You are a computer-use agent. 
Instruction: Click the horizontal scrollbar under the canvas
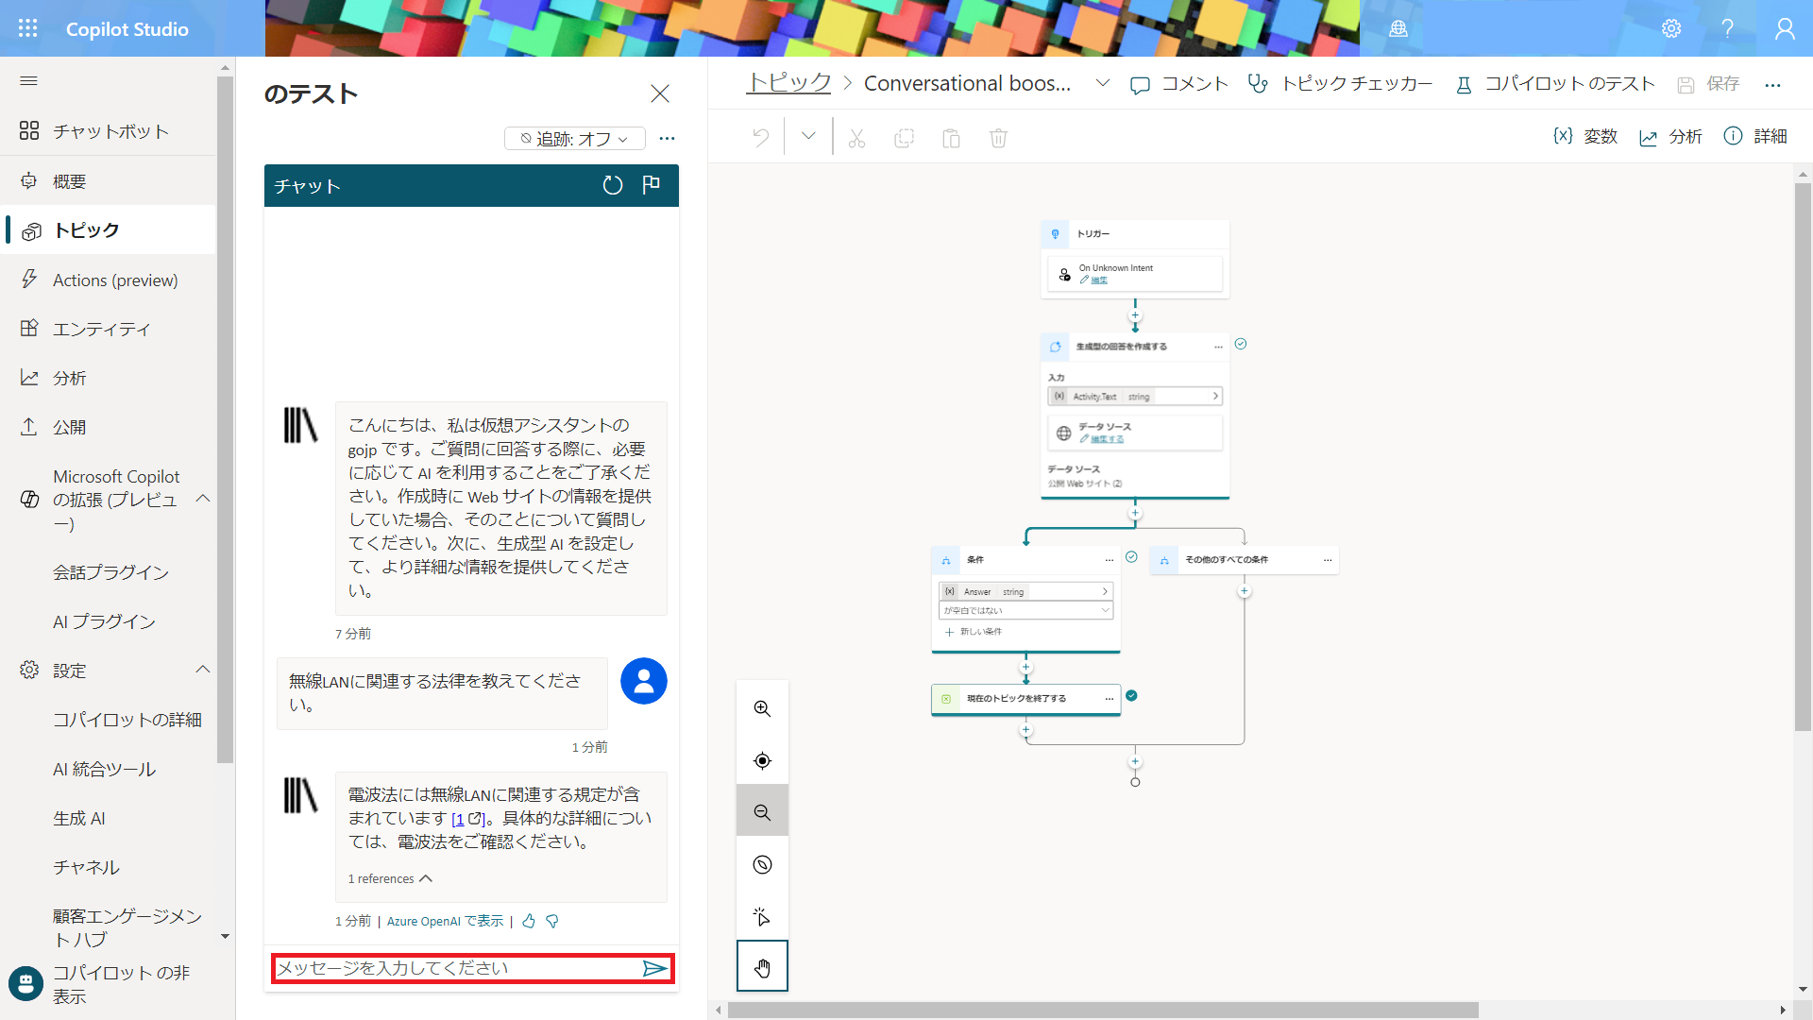pyautogui.click(x=1101, y=1010)
